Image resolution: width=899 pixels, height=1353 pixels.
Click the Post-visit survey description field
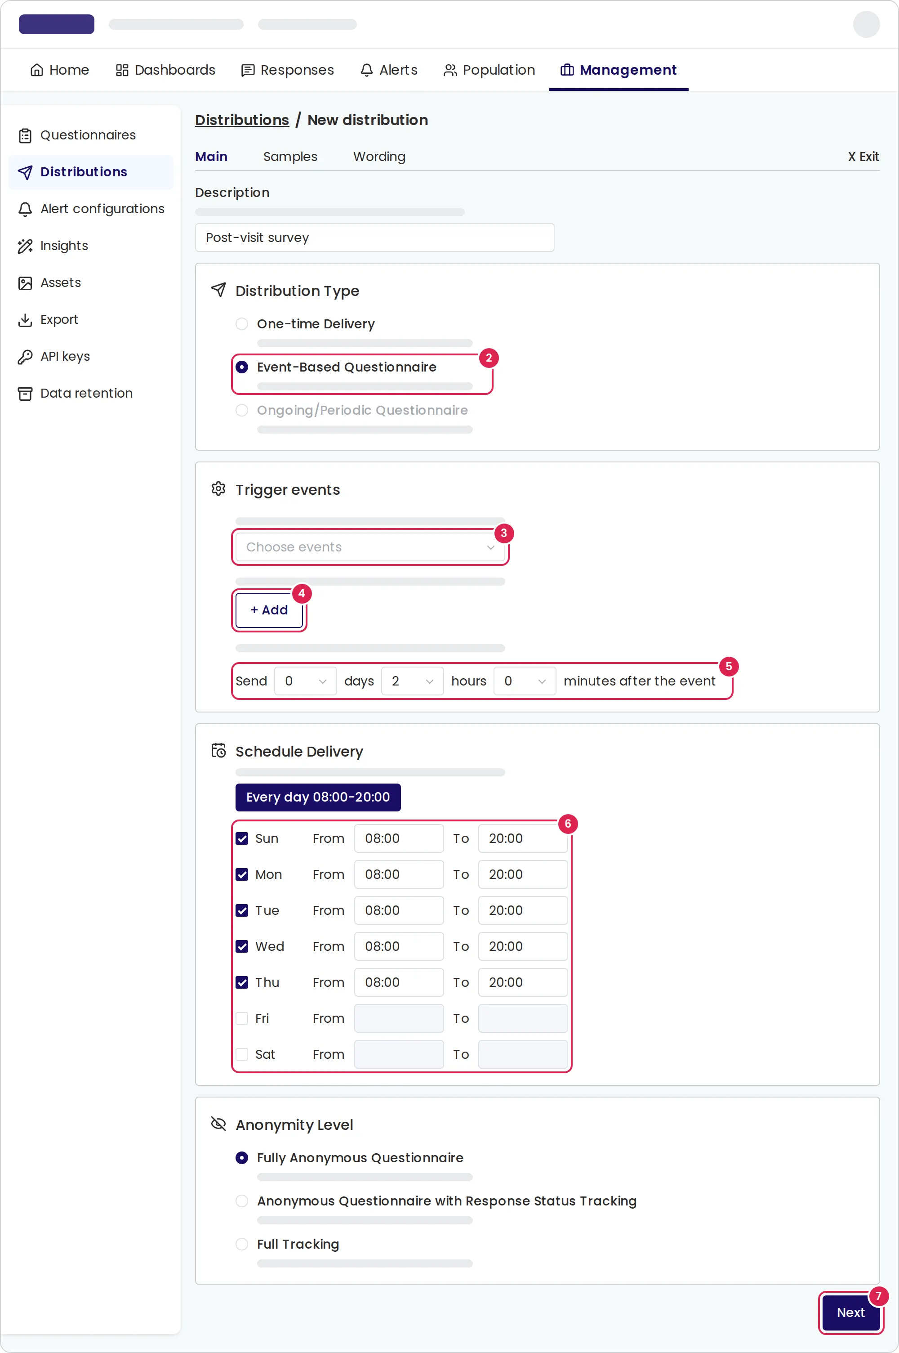pos(375,237)
